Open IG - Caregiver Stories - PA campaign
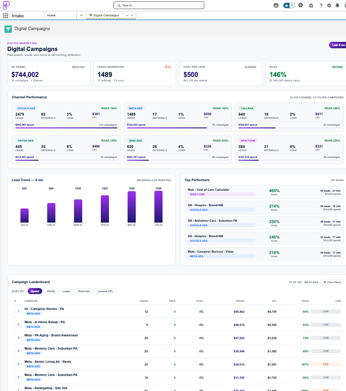 [x=44, y=309]
